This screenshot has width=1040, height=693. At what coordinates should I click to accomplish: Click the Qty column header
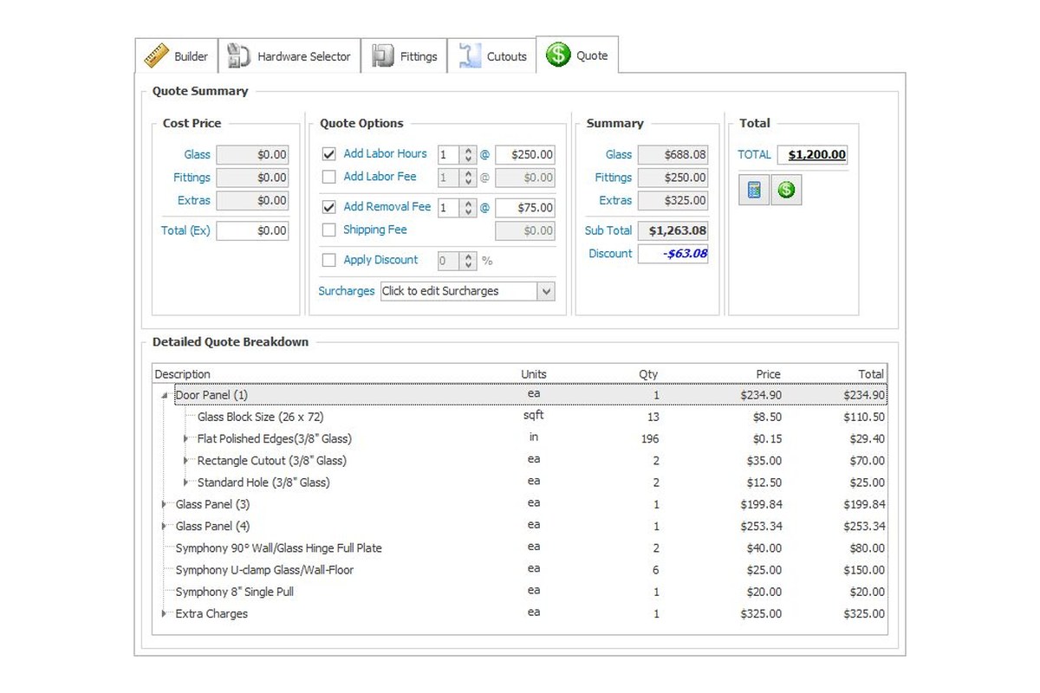649,374
